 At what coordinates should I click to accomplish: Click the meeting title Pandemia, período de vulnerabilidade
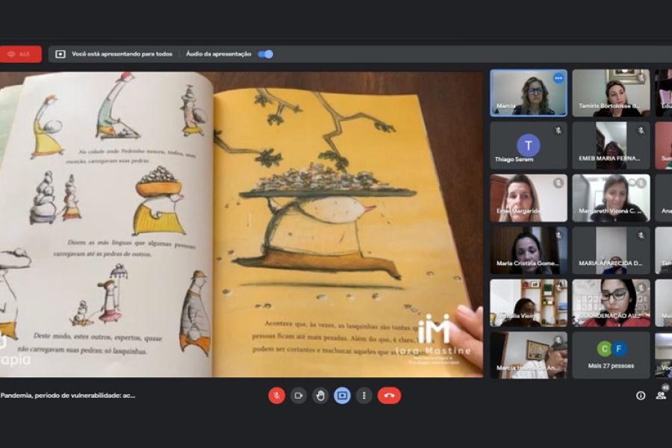coord(69,396)
